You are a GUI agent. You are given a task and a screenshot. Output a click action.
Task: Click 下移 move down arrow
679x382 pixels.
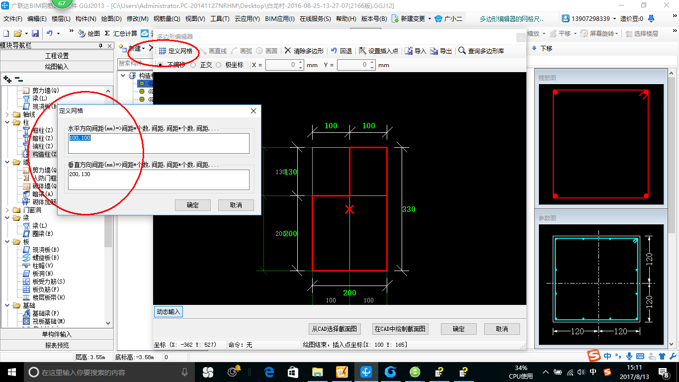point(542,48)
